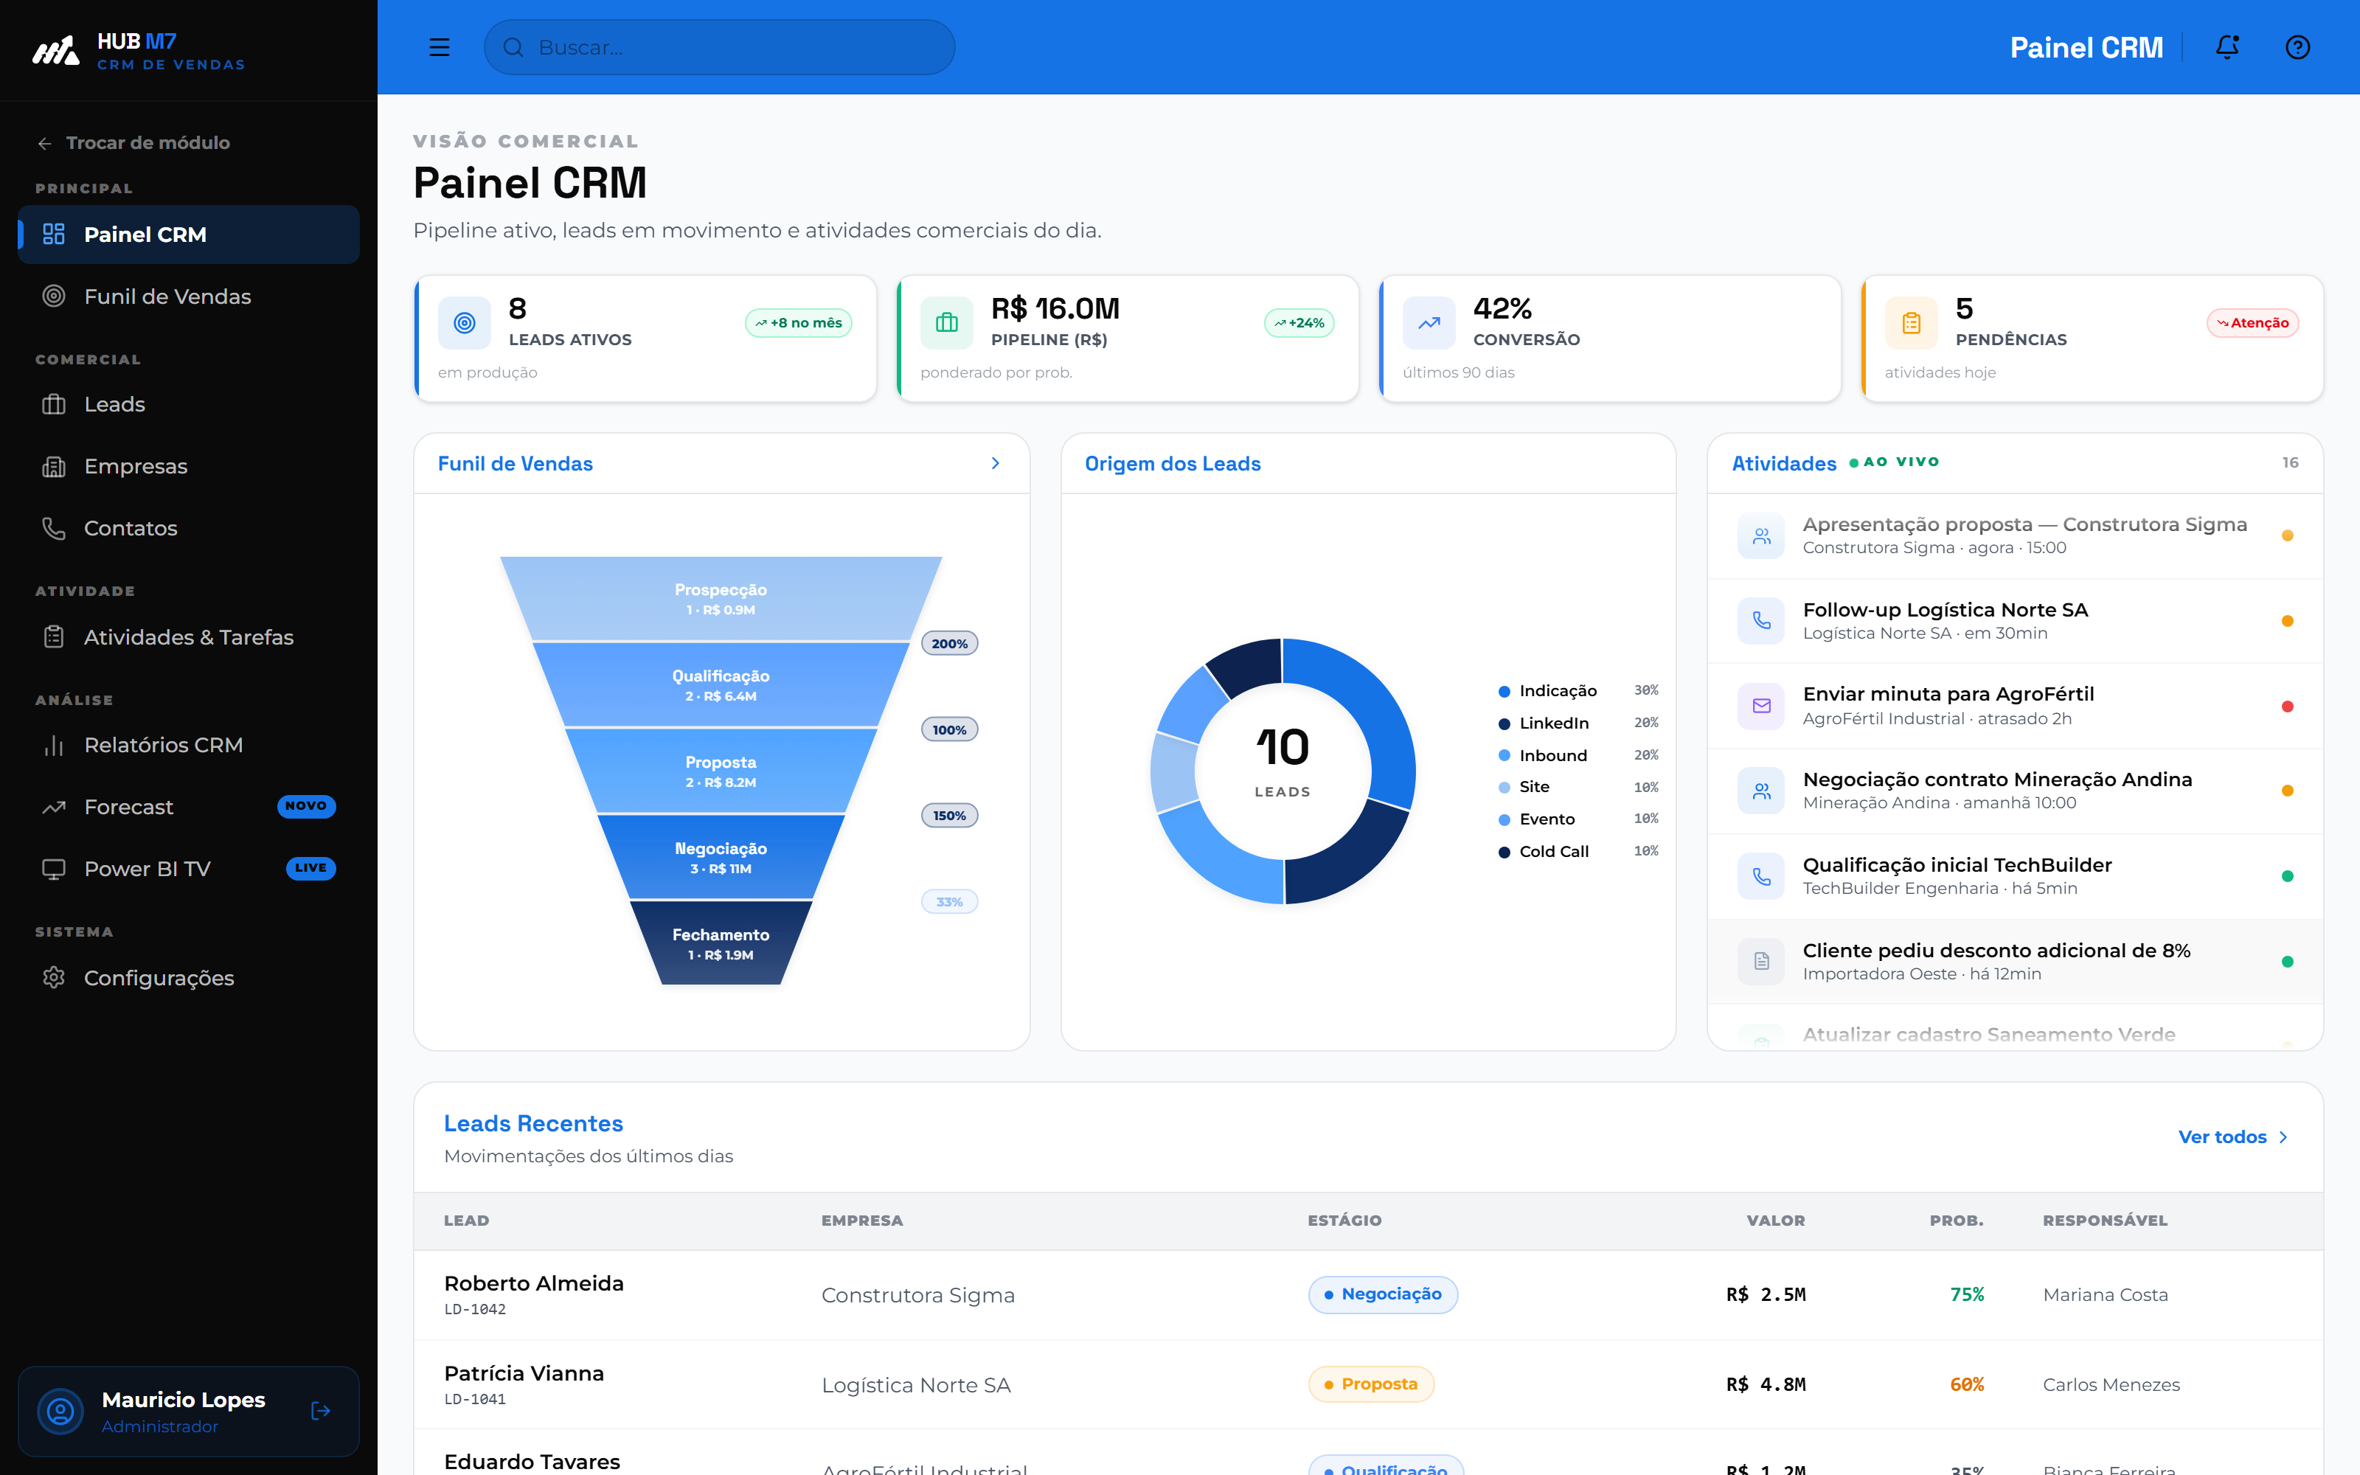Image resolution: width=2360 pixels, height=1475 pixels.
Task: Open Funil de Vendas in the sidebar
Action: coord(188,296)
